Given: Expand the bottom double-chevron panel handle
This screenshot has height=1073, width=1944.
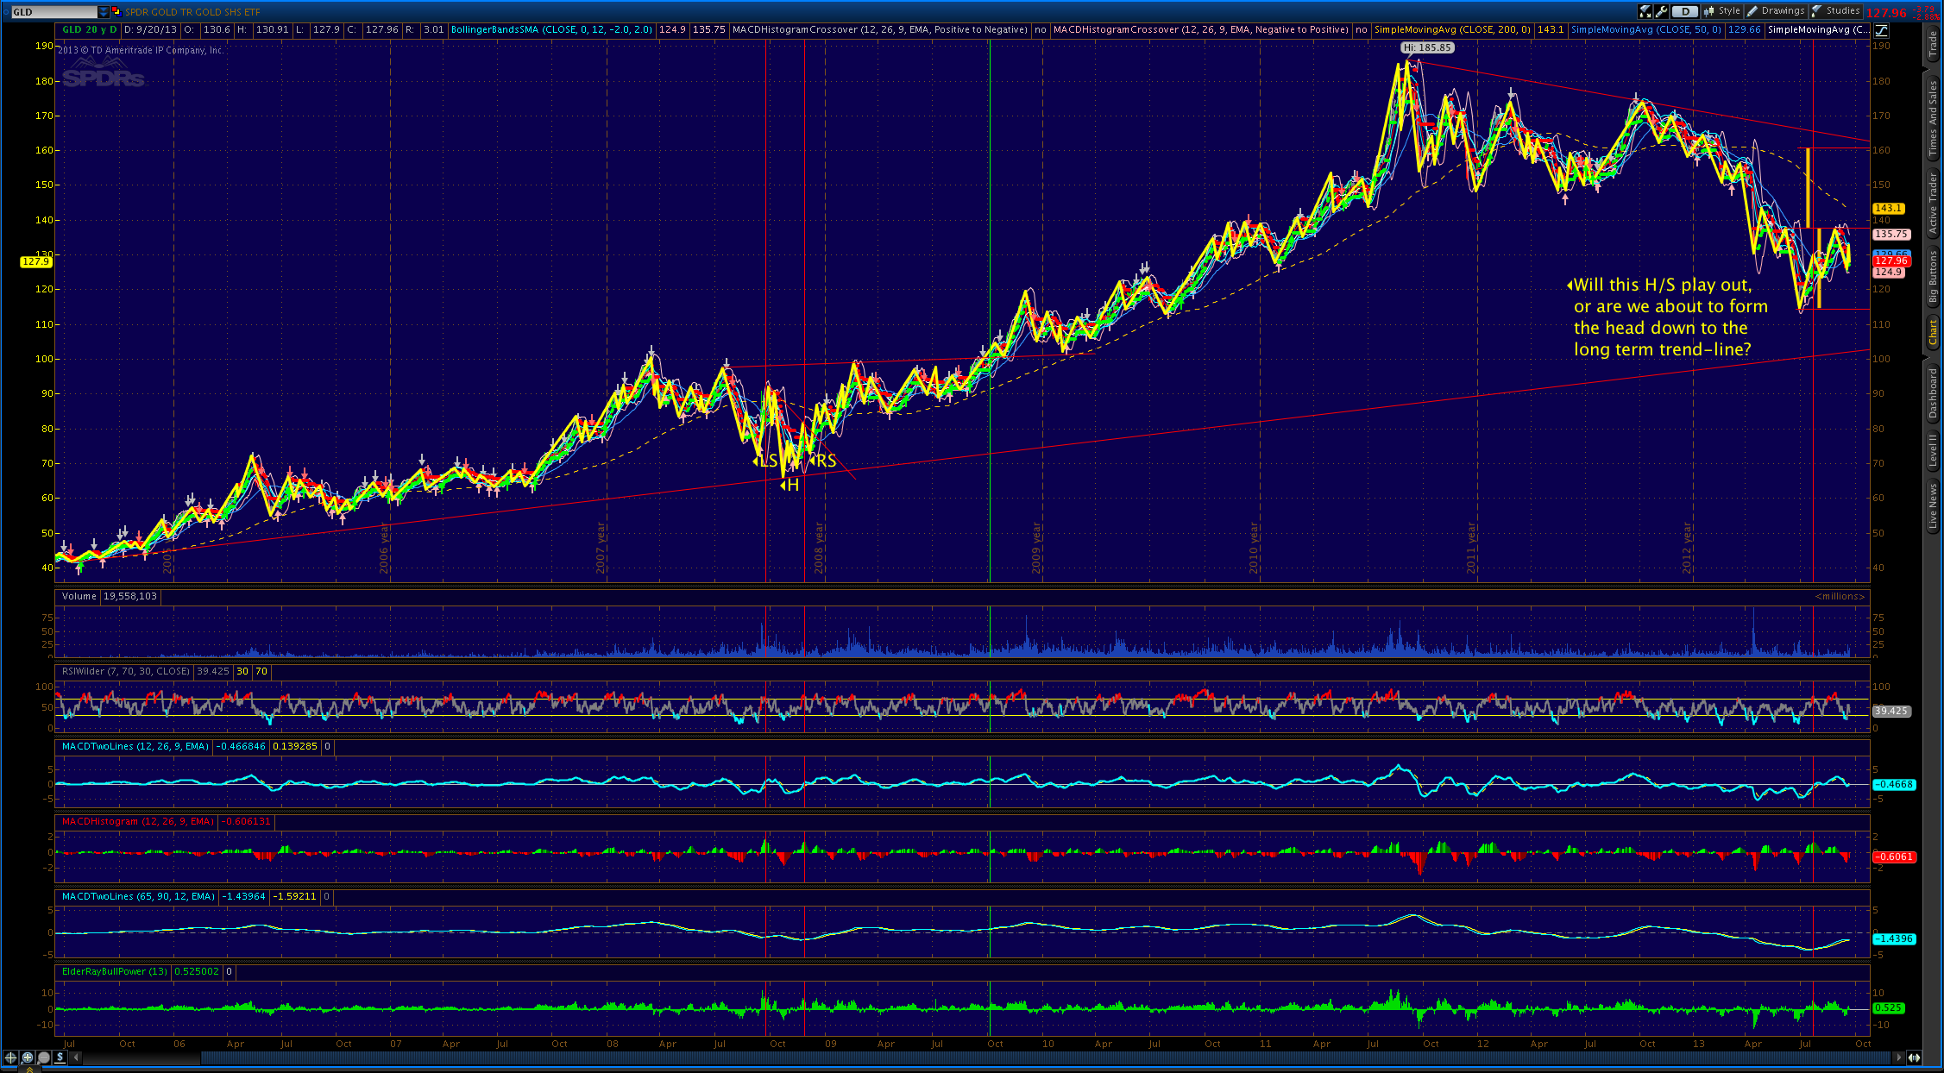Looking at the screenshot, I should coord(28,1070).
